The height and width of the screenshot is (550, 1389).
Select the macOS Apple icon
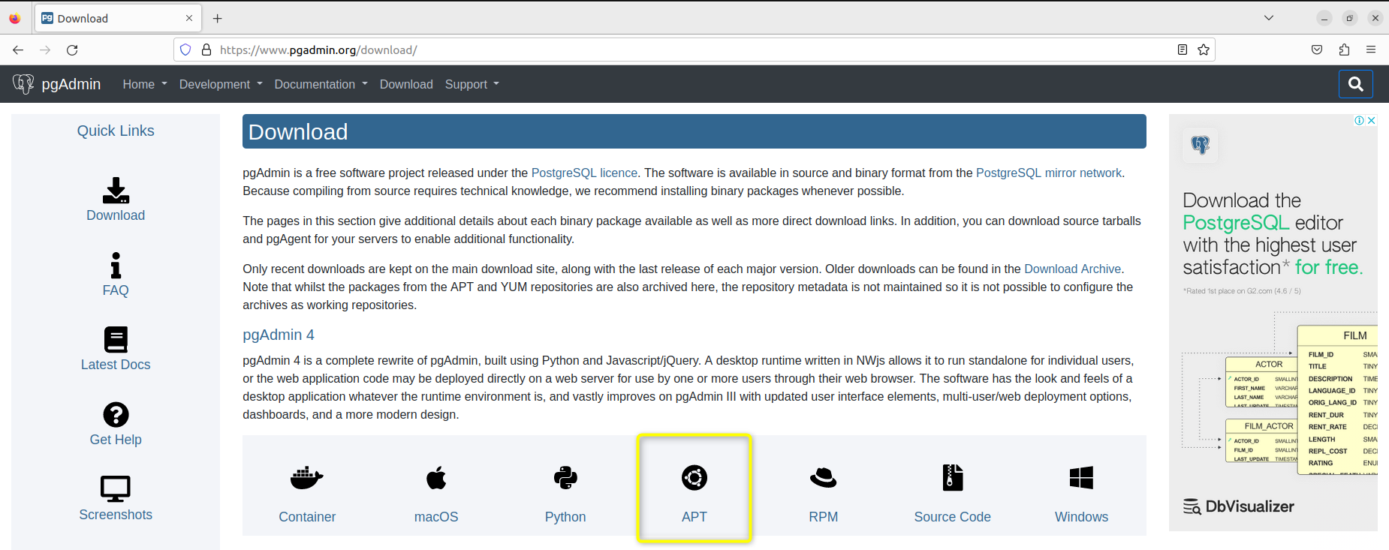[436, 478]
